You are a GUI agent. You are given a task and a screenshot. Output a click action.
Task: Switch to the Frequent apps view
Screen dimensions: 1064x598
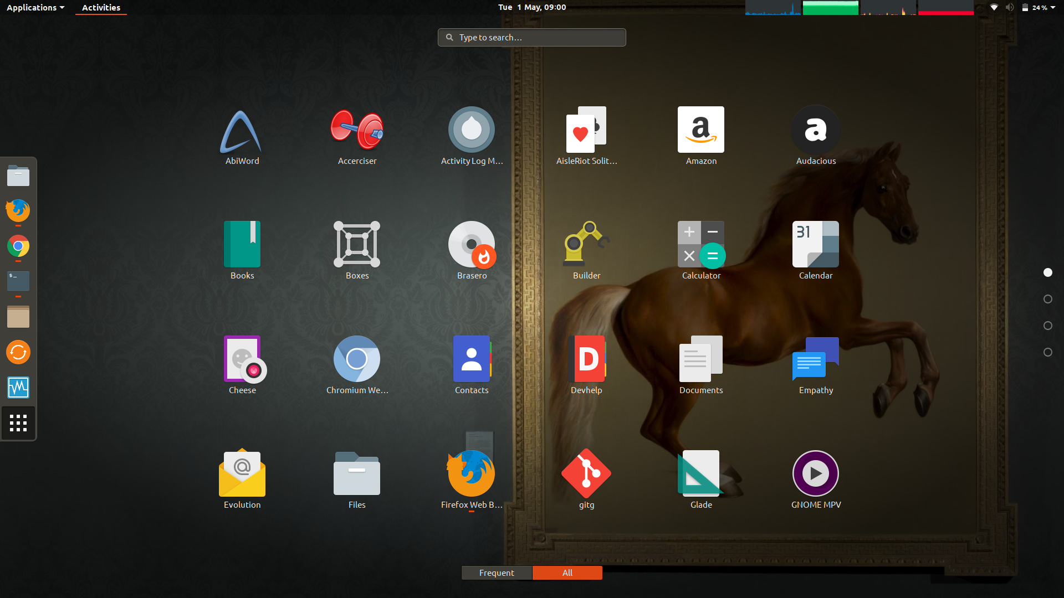pos(497,573)
